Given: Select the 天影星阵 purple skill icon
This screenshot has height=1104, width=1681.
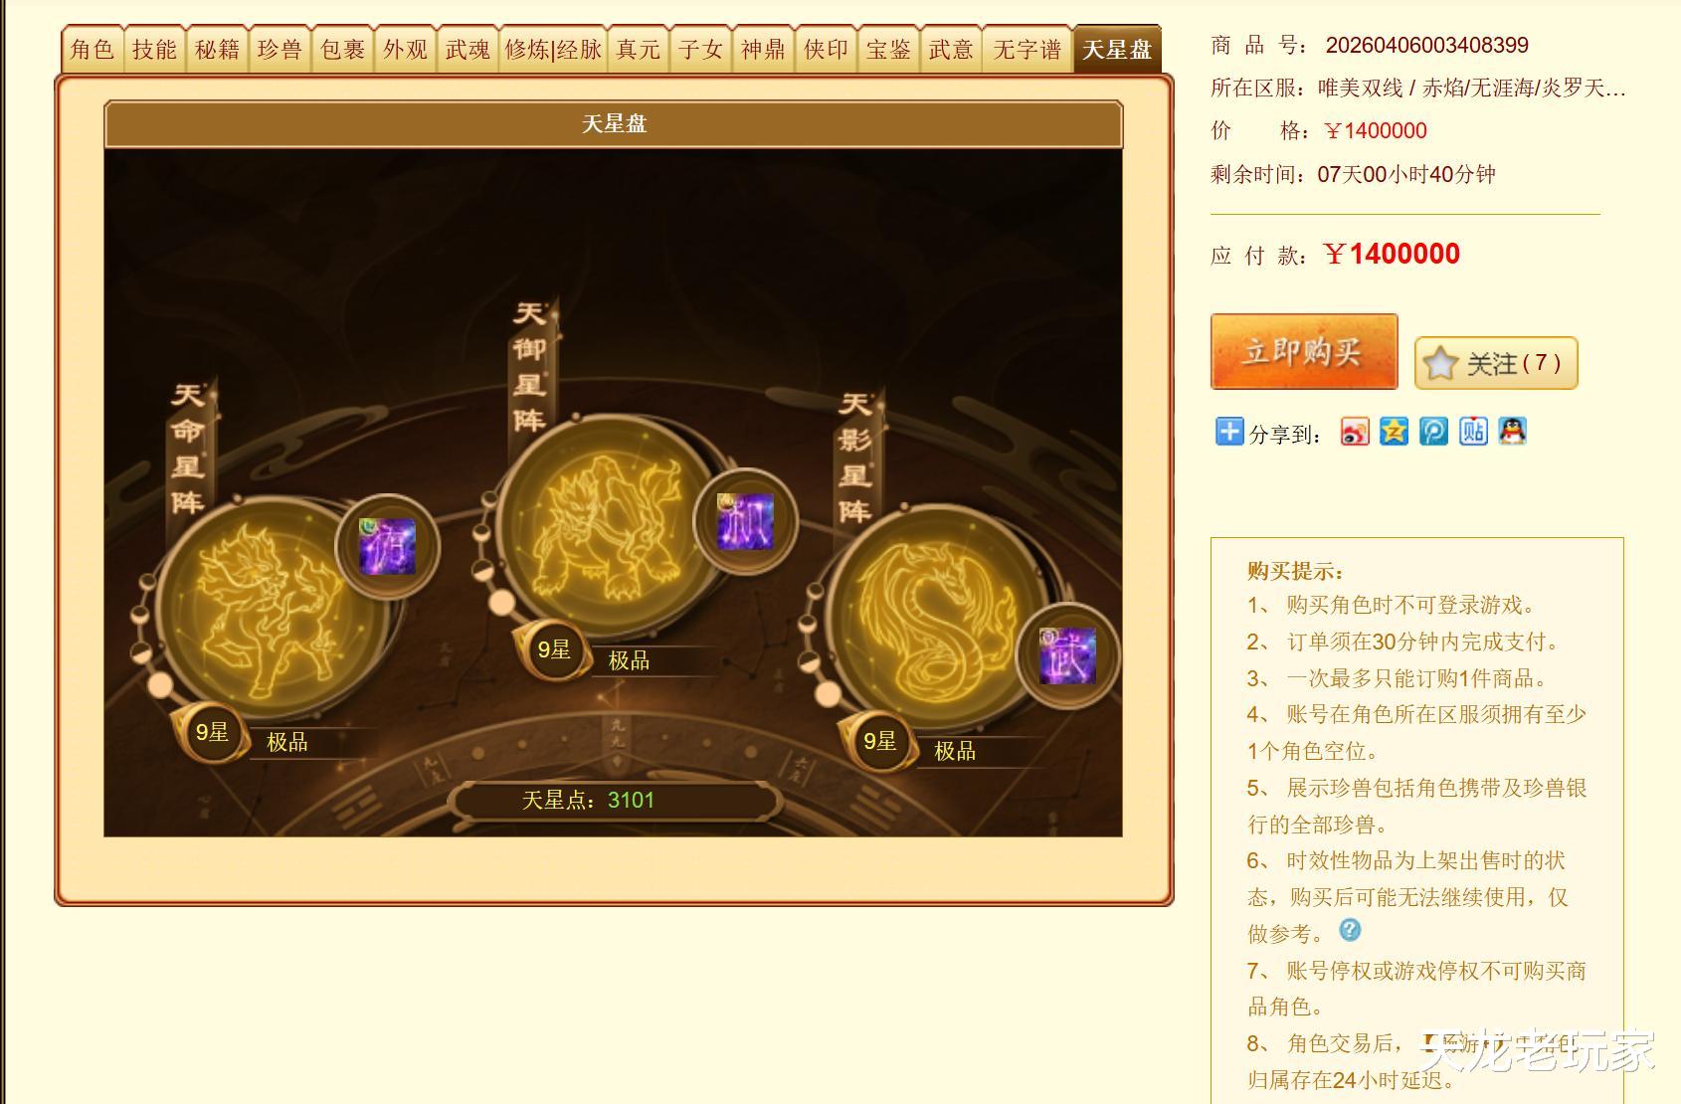Looking at the screenshot, I should [x=1067, y=655].
